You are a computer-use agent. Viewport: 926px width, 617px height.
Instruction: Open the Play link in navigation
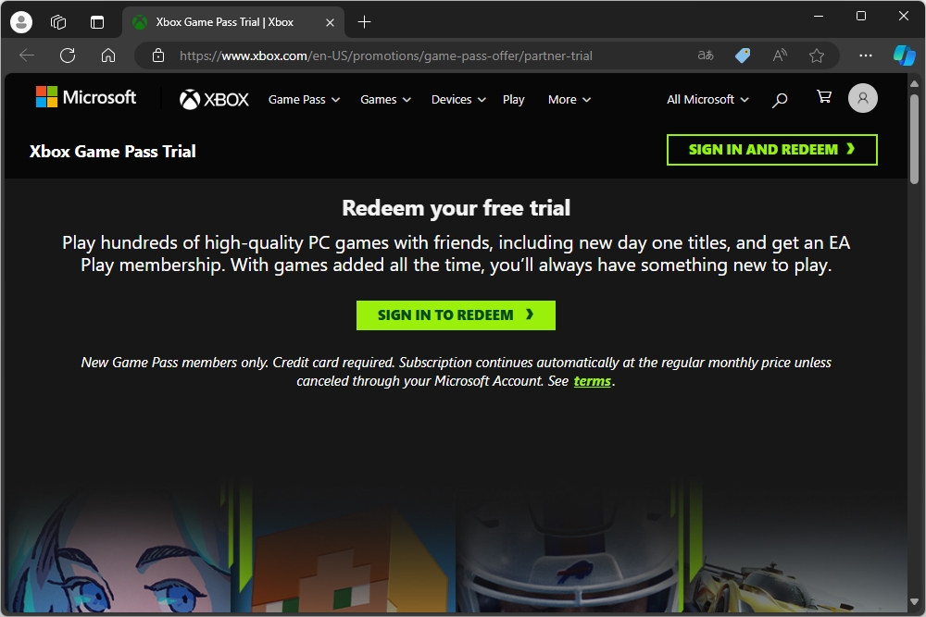click(x=513, y=100)
